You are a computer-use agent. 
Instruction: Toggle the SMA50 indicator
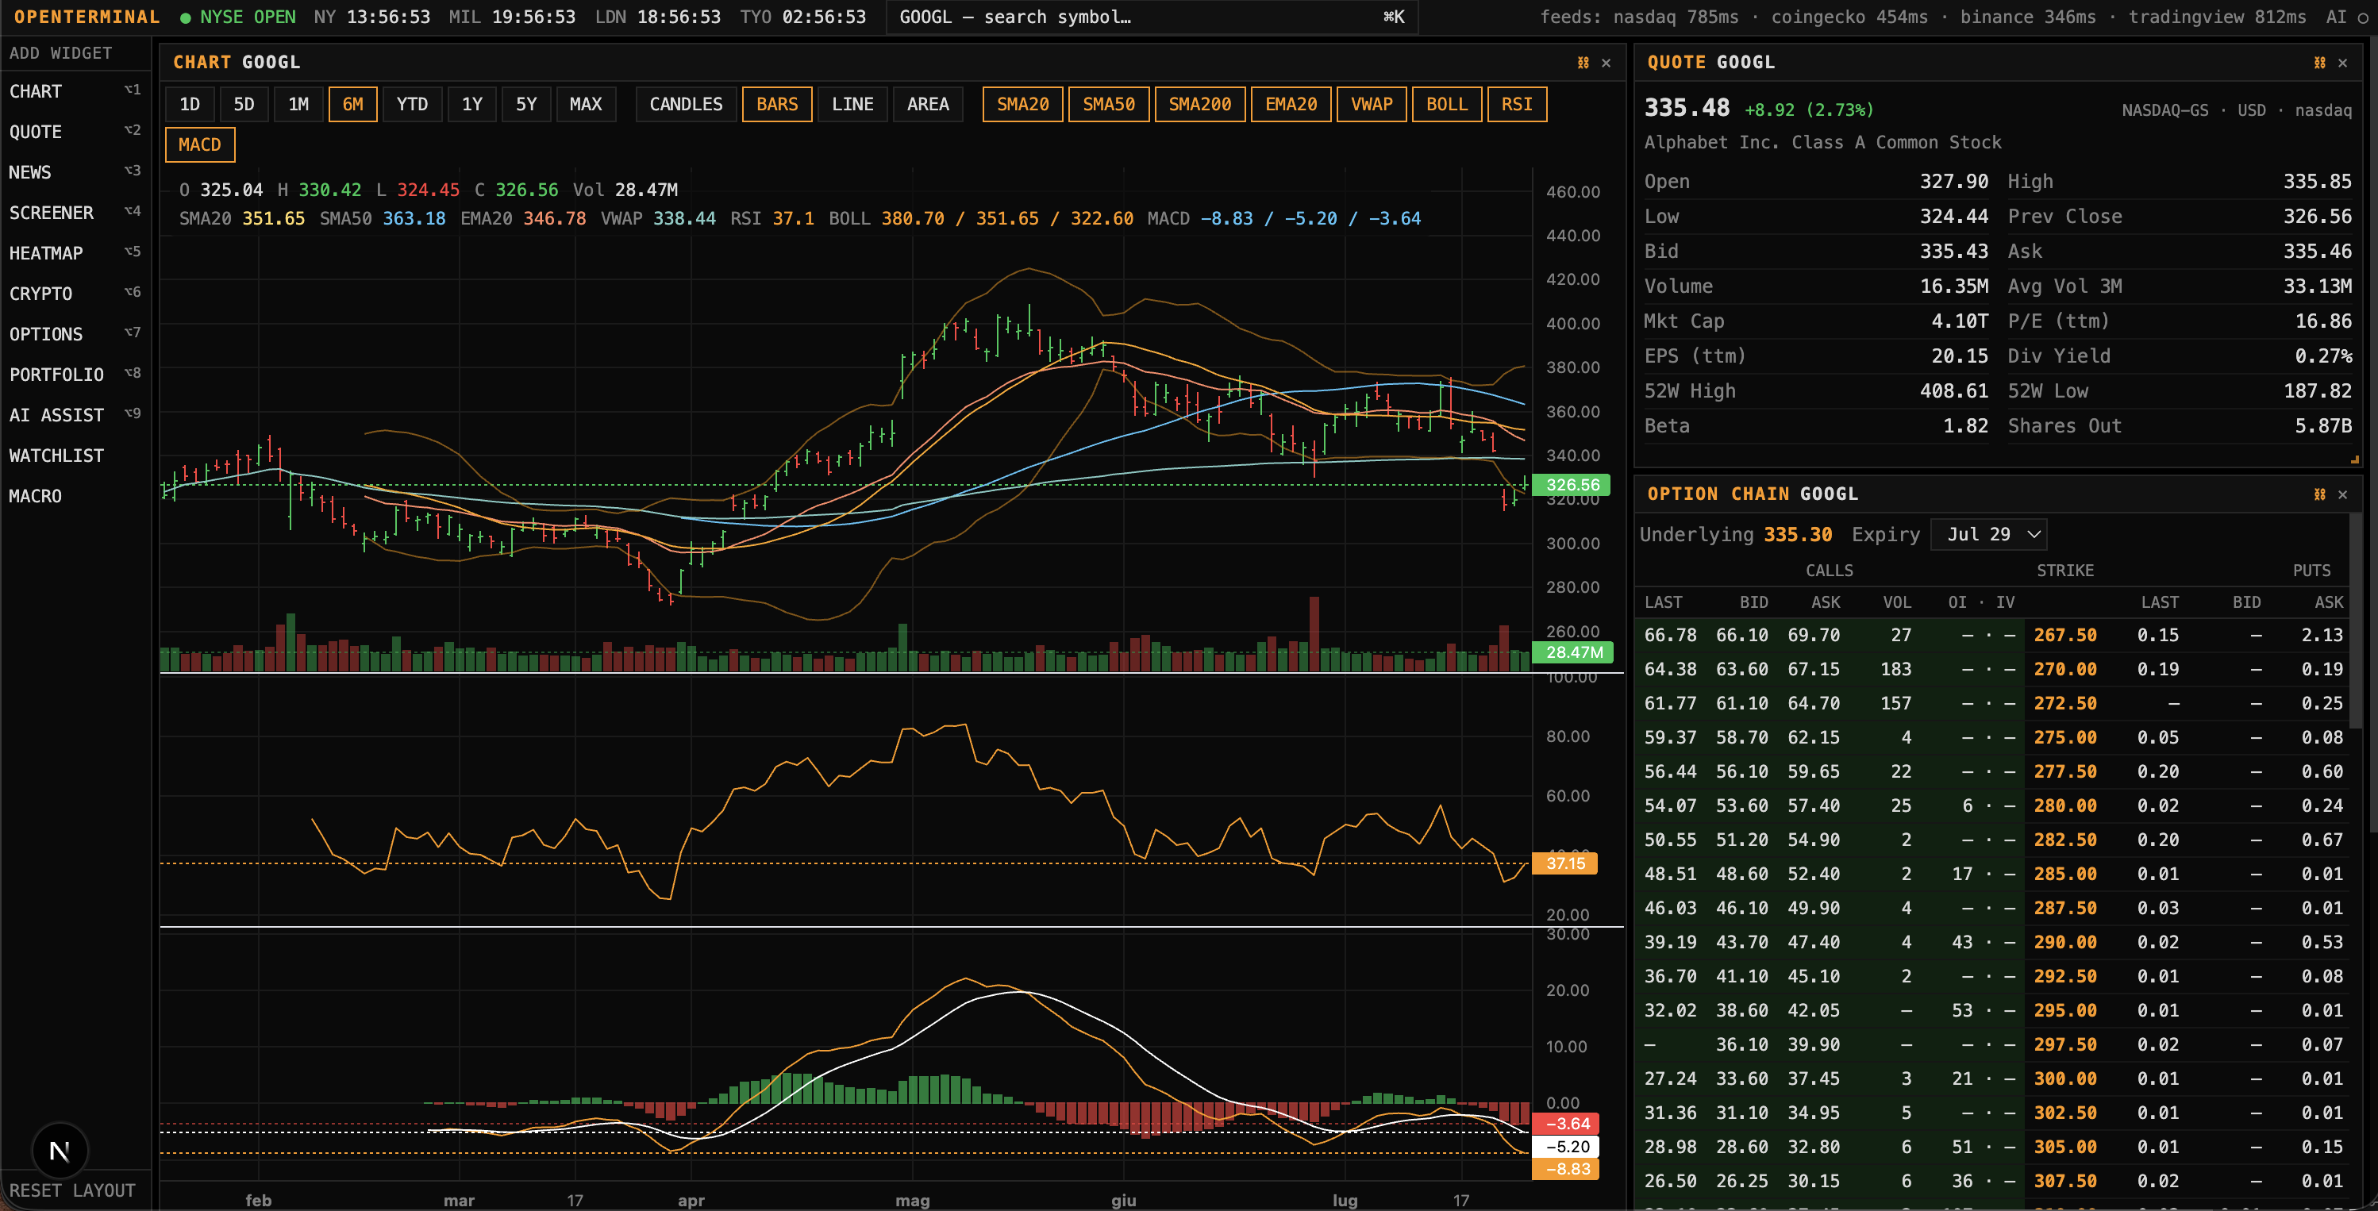coord(1109,104)
